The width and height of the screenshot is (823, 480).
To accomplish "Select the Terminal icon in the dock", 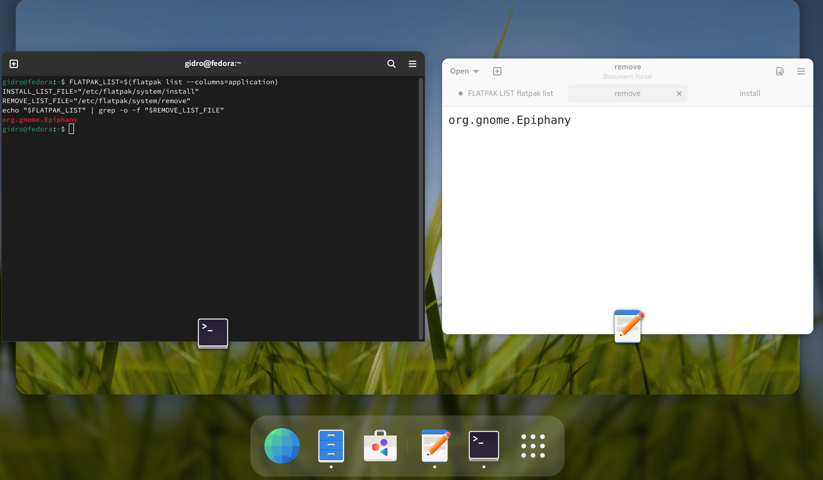I will pos(484,445).
